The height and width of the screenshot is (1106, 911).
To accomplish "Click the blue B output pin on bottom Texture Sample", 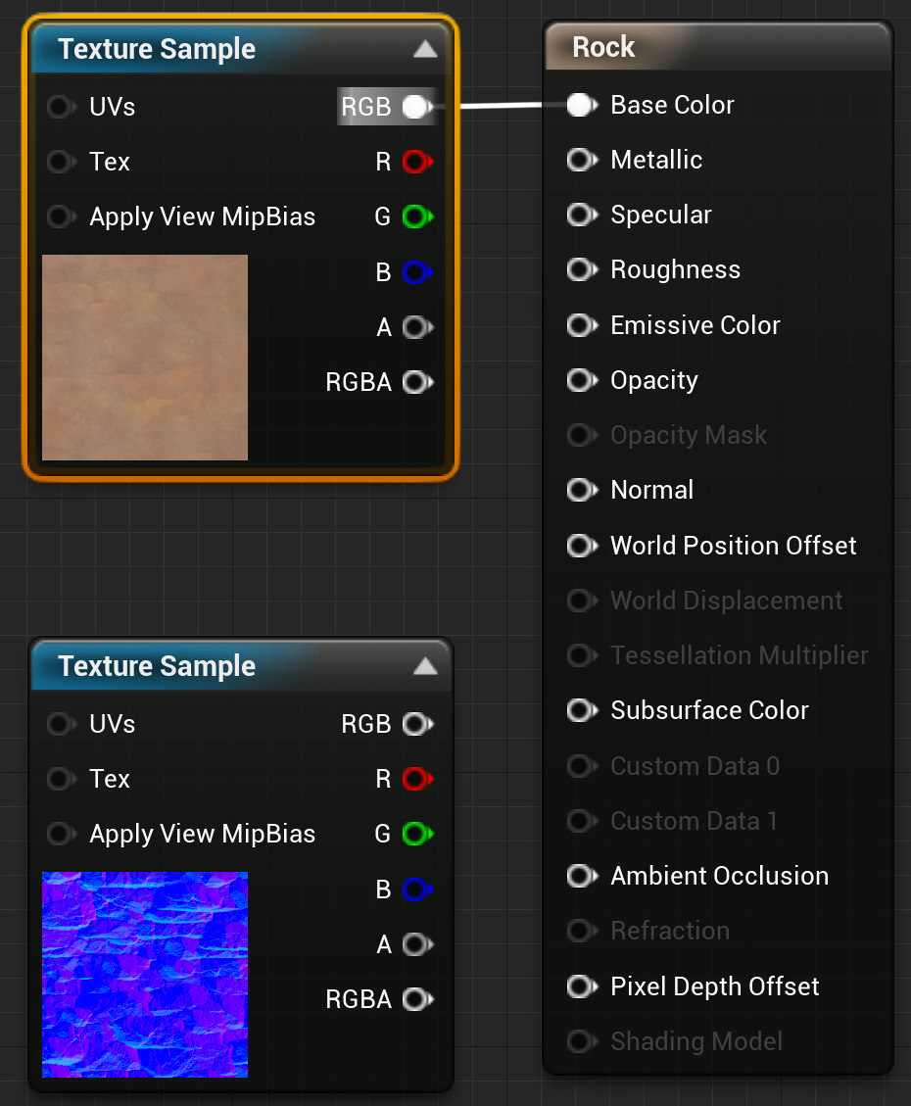I will 416,890.
